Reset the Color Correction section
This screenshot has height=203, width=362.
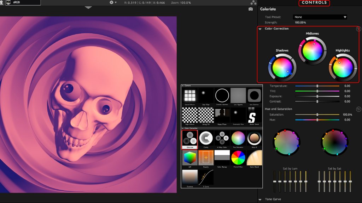point(358,29)
